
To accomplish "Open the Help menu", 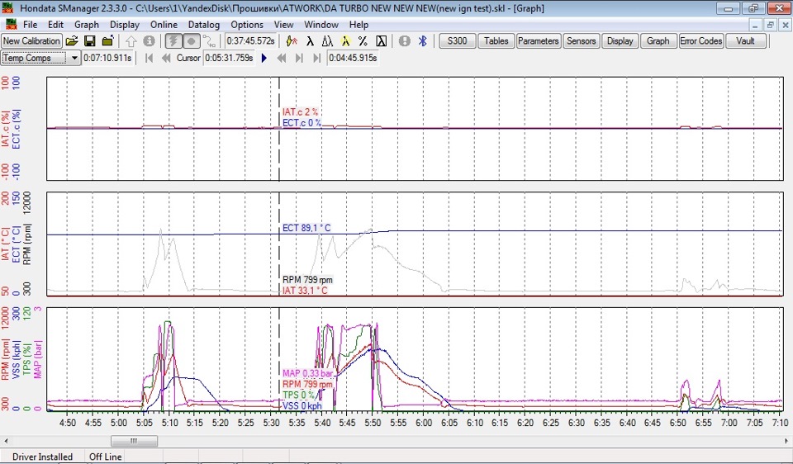I will 359,24.
